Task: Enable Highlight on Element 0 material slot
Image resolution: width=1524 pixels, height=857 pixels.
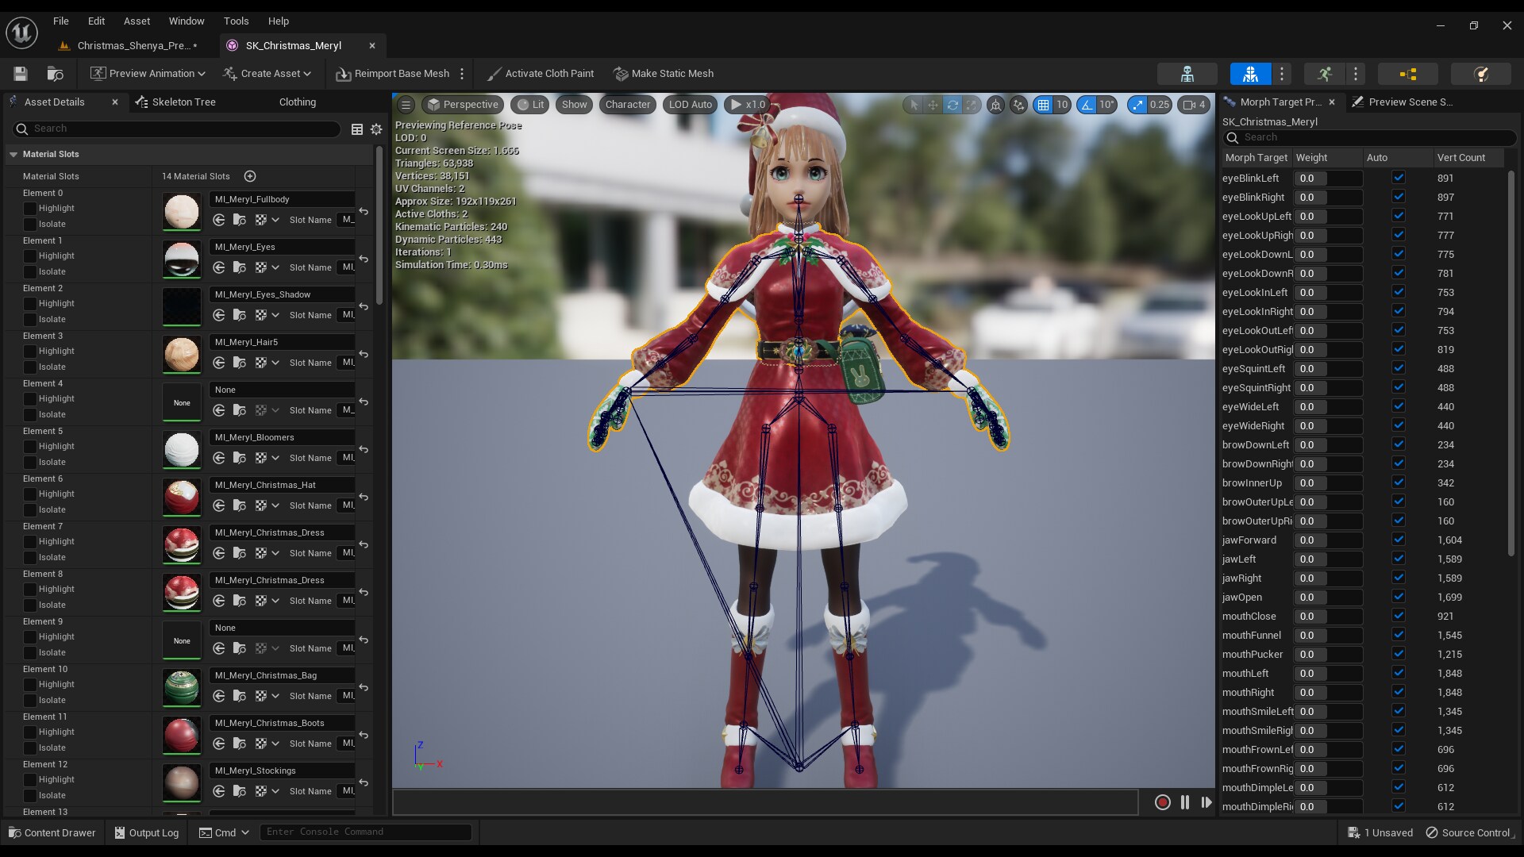Action: point(29,208)
